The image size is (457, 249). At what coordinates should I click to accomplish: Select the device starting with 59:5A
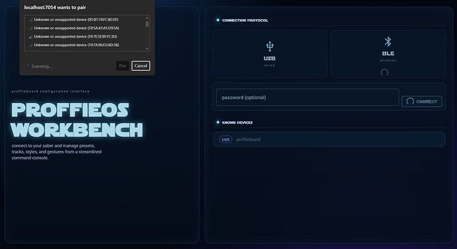pyautogui.click(x=85, y=28)
